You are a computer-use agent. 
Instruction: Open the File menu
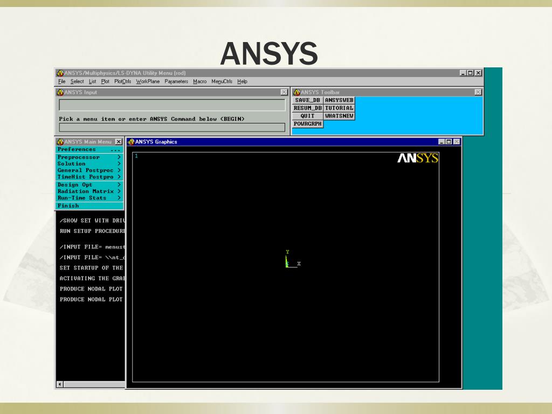point(61,81)
